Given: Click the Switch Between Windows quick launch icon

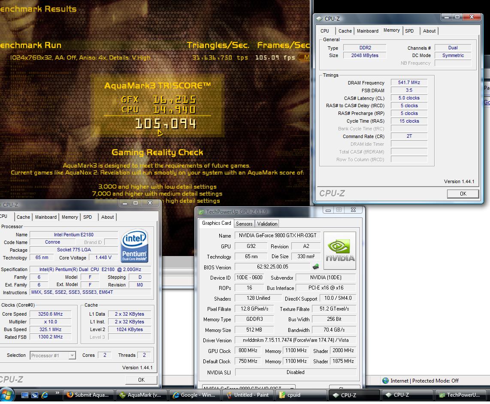Looking at the screenshot, I should click(x=35, y=395).
